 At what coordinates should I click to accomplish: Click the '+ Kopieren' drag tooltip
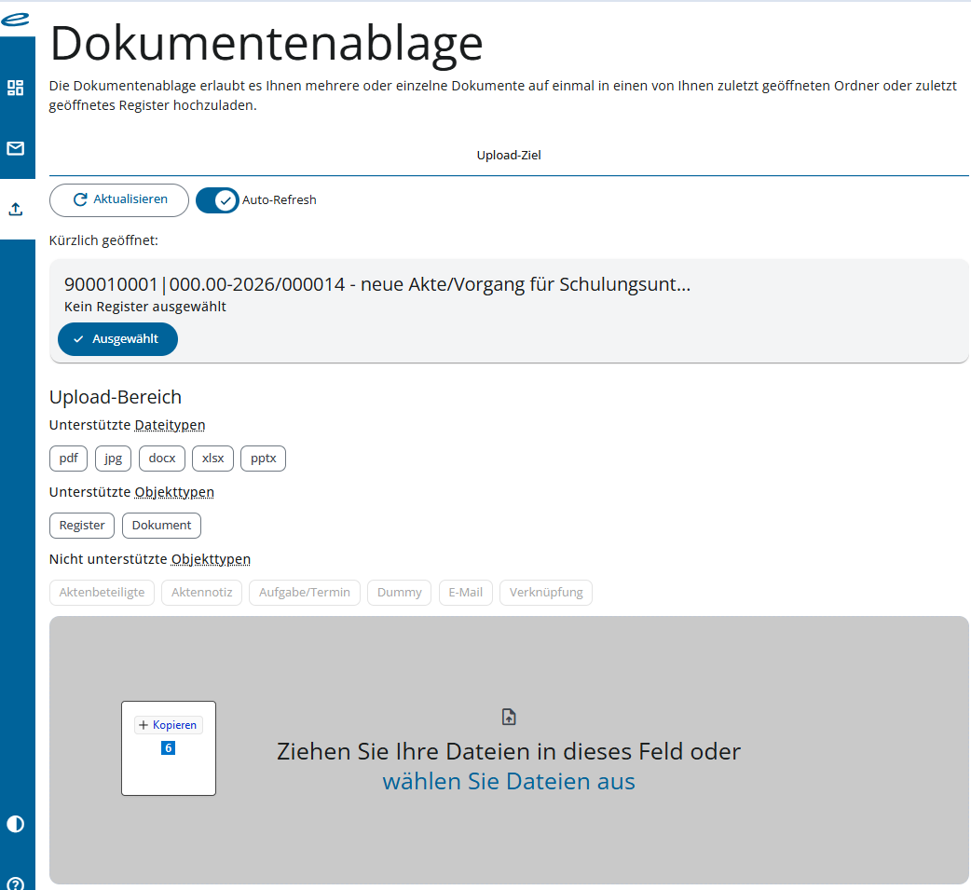point(169,725)
